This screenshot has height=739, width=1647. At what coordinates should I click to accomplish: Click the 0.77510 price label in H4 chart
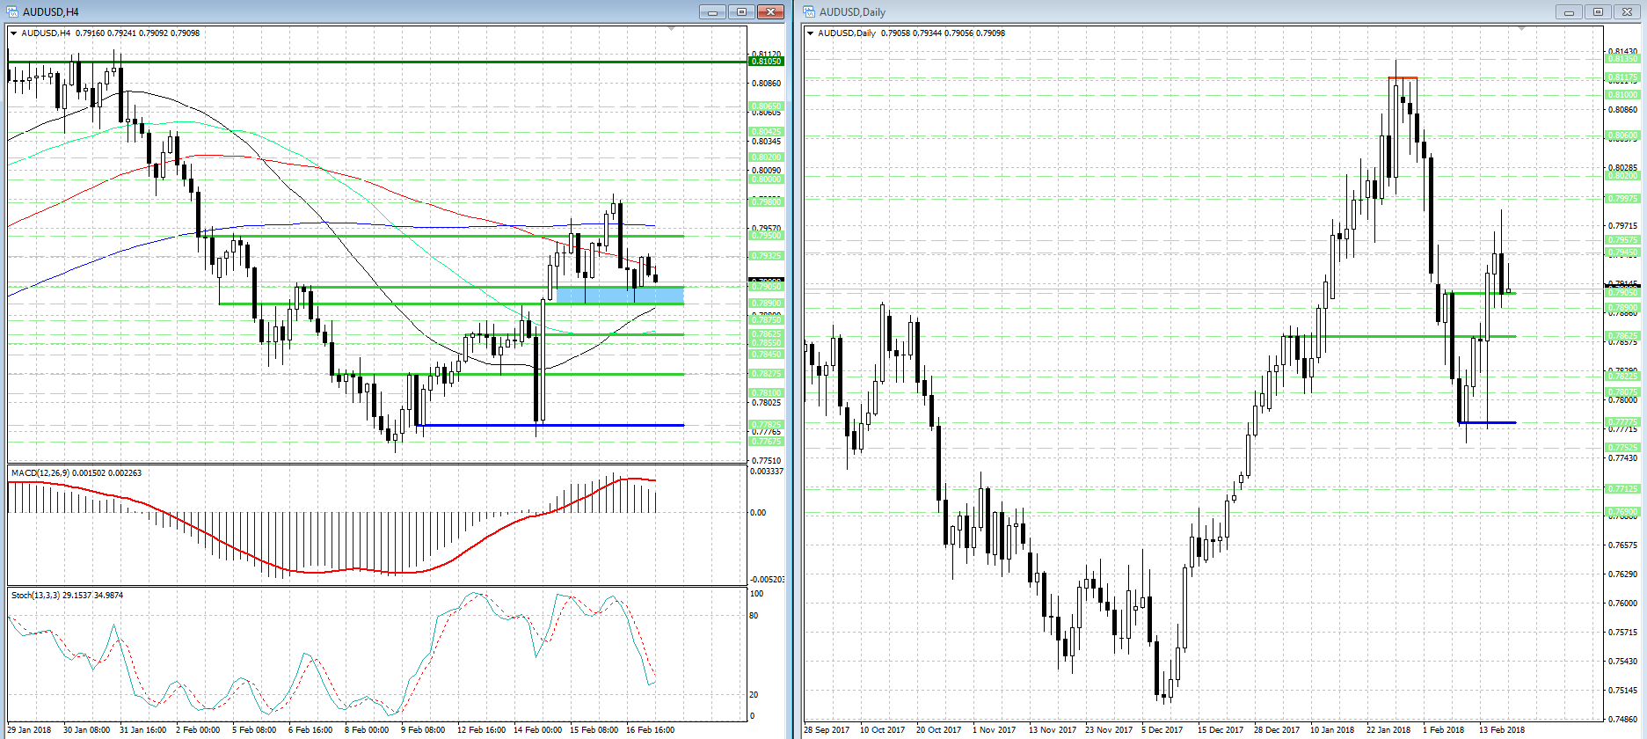coord(765,460)
